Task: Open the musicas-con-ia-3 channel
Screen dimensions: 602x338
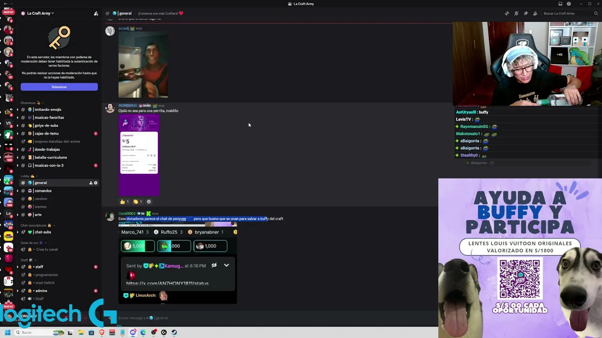Action: 59,165
